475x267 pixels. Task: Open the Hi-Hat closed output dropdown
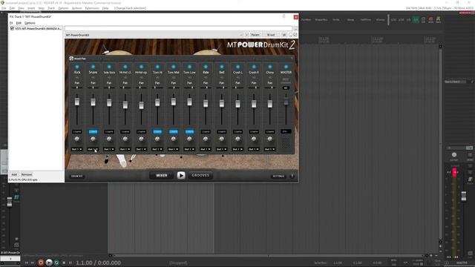pos(125,149)
